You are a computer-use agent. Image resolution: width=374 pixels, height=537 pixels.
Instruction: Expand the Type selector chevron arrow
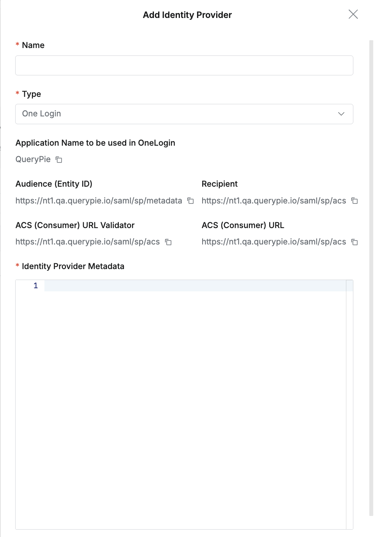(x=341, y=114)
